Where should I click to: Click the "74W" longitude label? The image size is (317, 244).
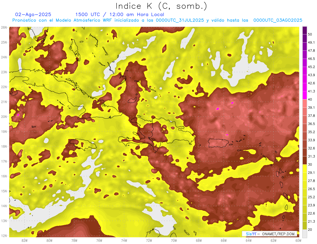[124, 241]
